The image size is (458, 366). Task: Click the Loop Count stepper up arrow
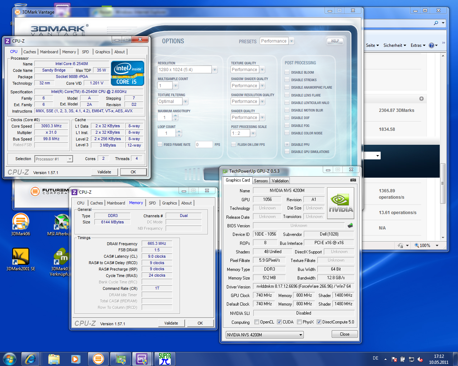point(179,131)
